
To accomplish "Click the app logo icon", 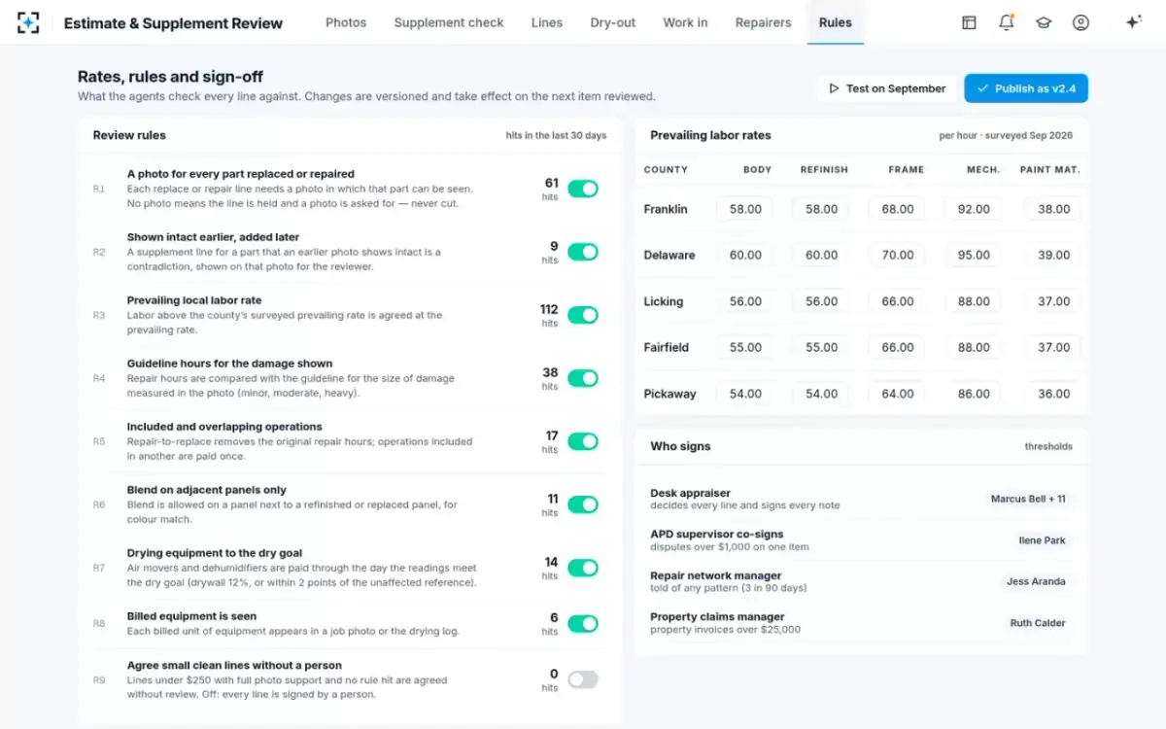I will [28, 22].
